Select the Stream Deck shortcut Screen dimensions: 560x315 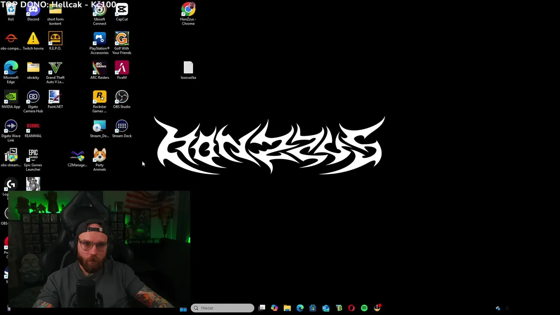click(x=122, y=129)
